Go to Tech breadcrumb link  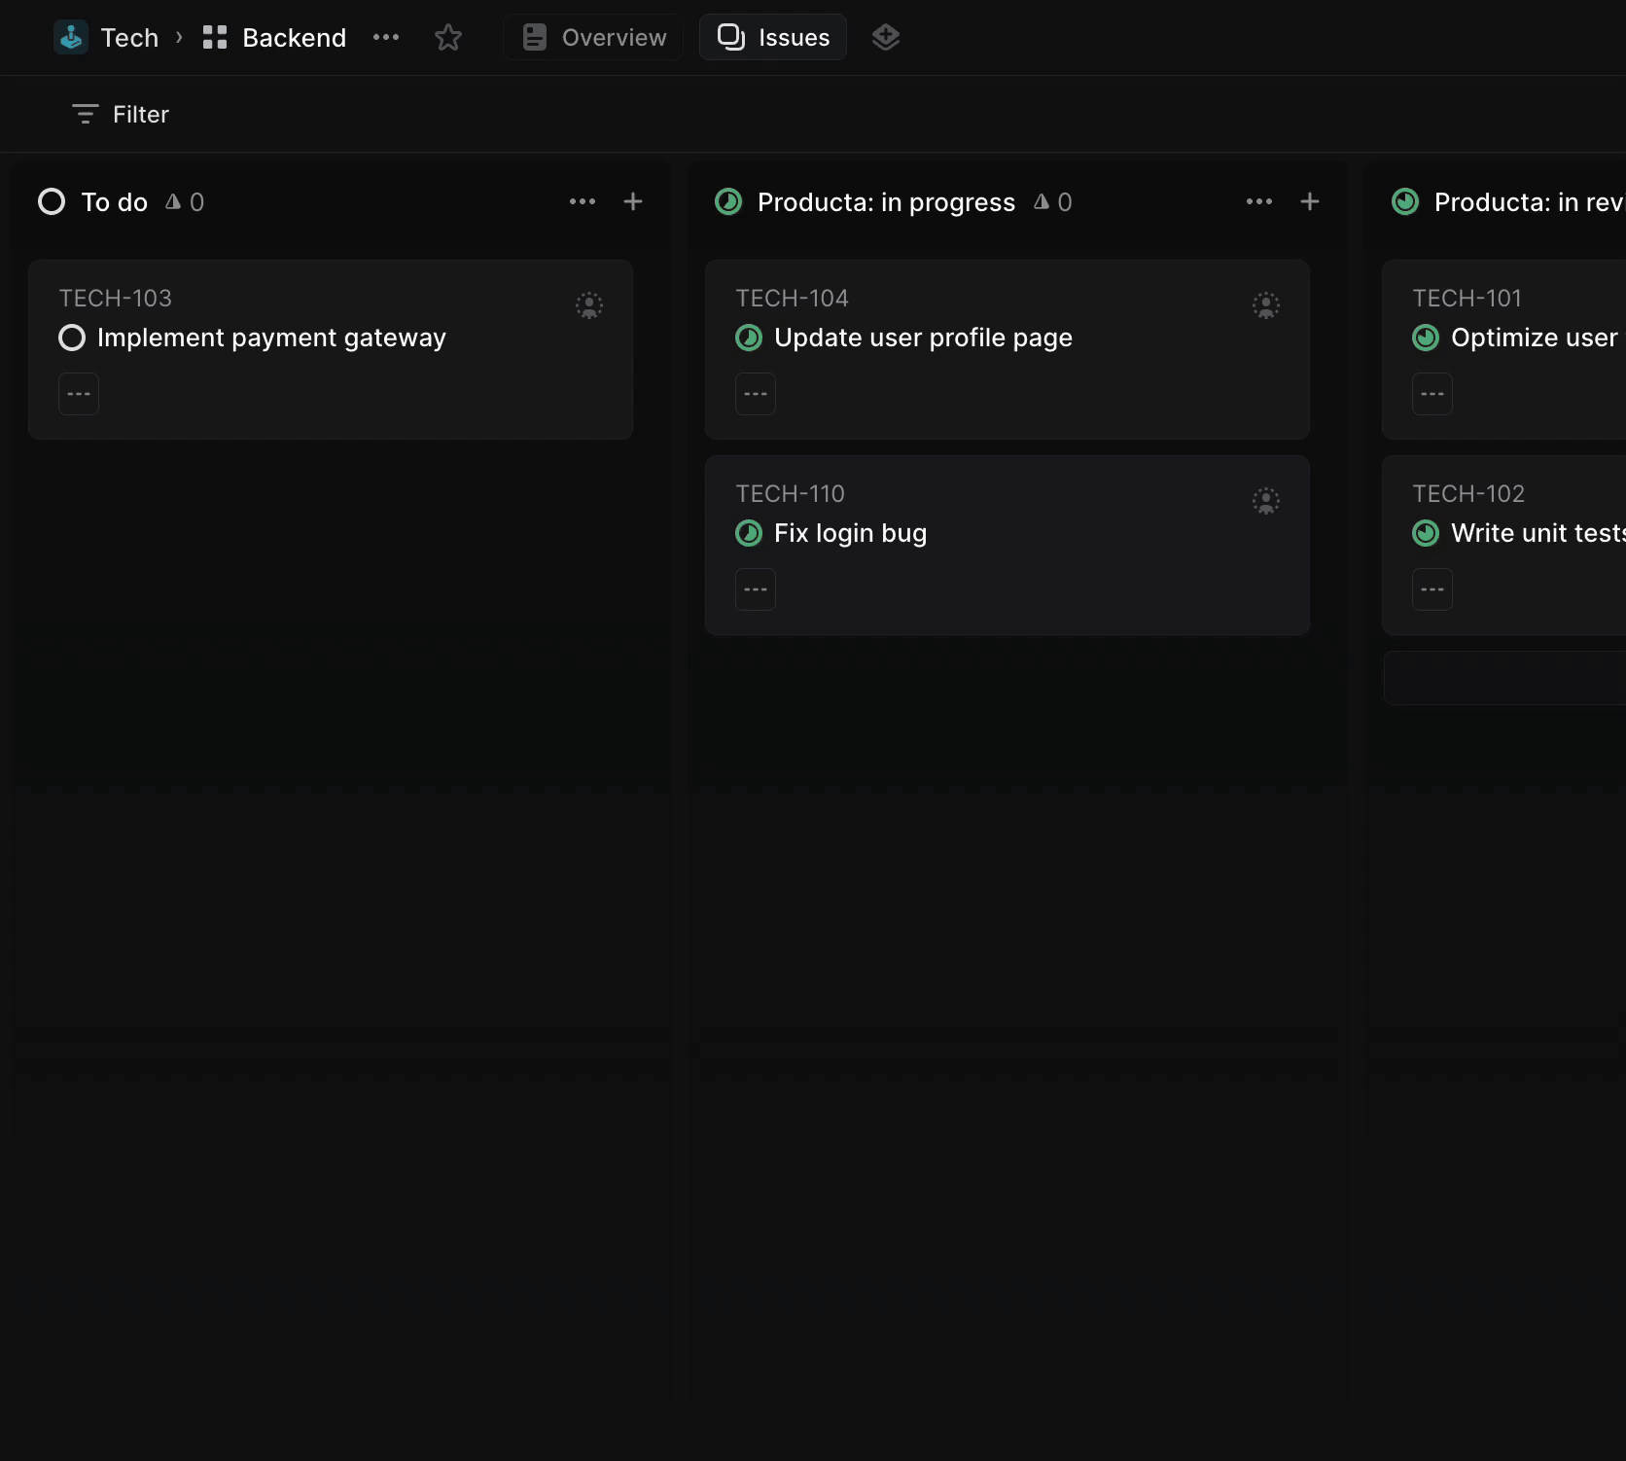click(129, 38)
